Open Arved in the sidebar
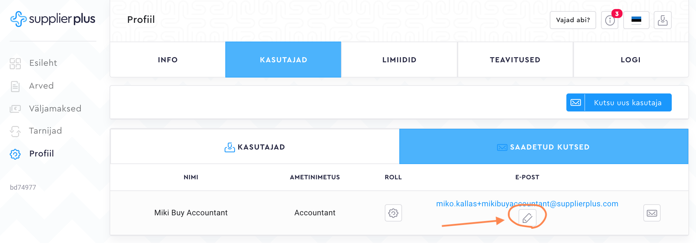 41,86
